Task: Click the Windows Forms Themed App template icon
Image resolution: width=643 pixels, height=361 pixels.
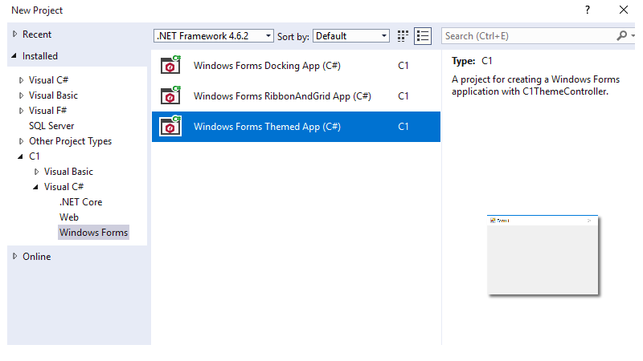Action: (x=170, y=126)
